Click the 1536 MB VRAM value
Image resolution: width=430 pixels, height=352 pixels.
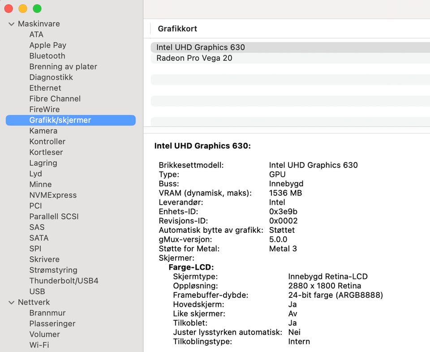pyautogui.click(x=285, y=193)
